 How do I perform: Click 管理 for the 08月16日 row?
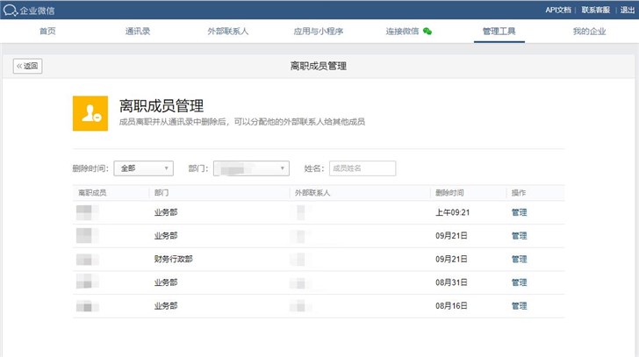(519, 307)
